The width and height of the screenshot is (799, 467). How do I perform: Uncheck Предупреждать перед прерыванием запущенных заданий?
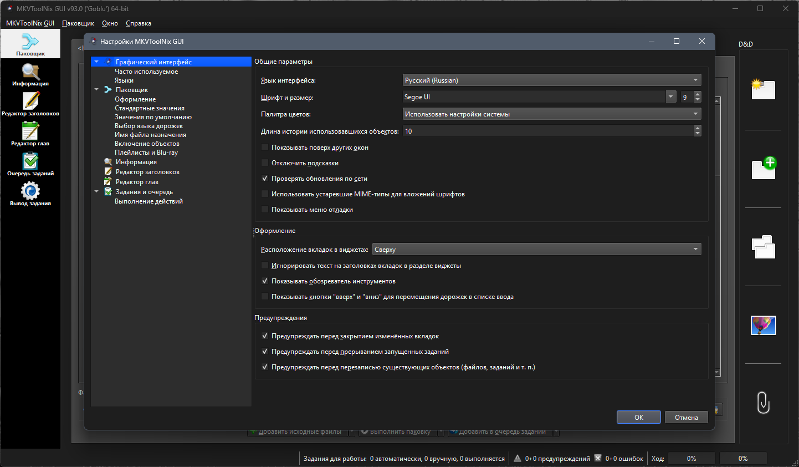(265, 352)
